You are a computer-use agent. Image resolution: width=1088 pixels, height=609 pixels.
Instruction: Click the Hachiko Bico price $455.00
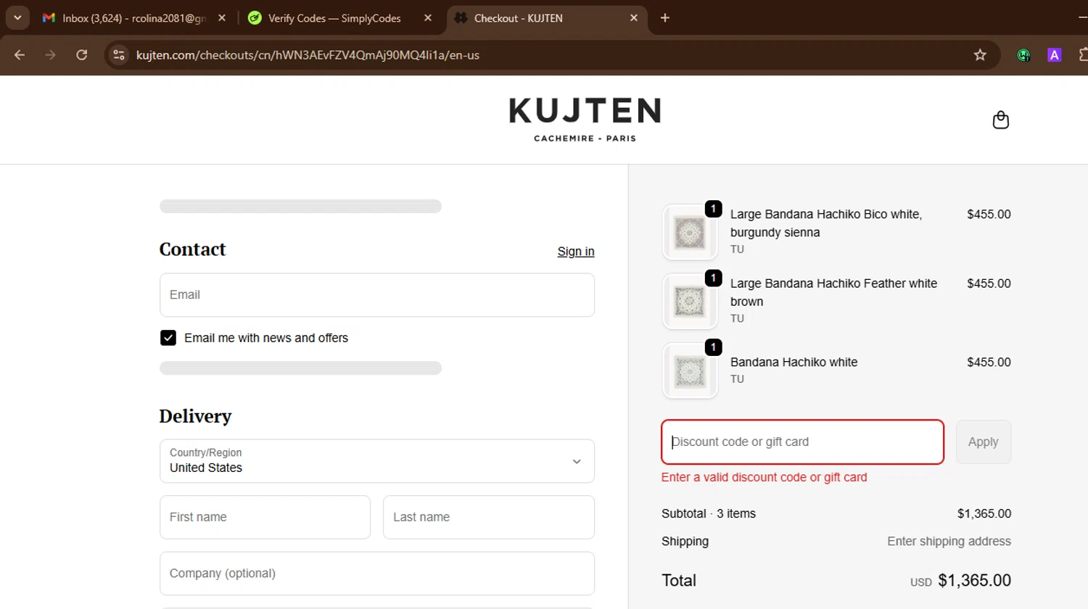click(x=989, y=214)
